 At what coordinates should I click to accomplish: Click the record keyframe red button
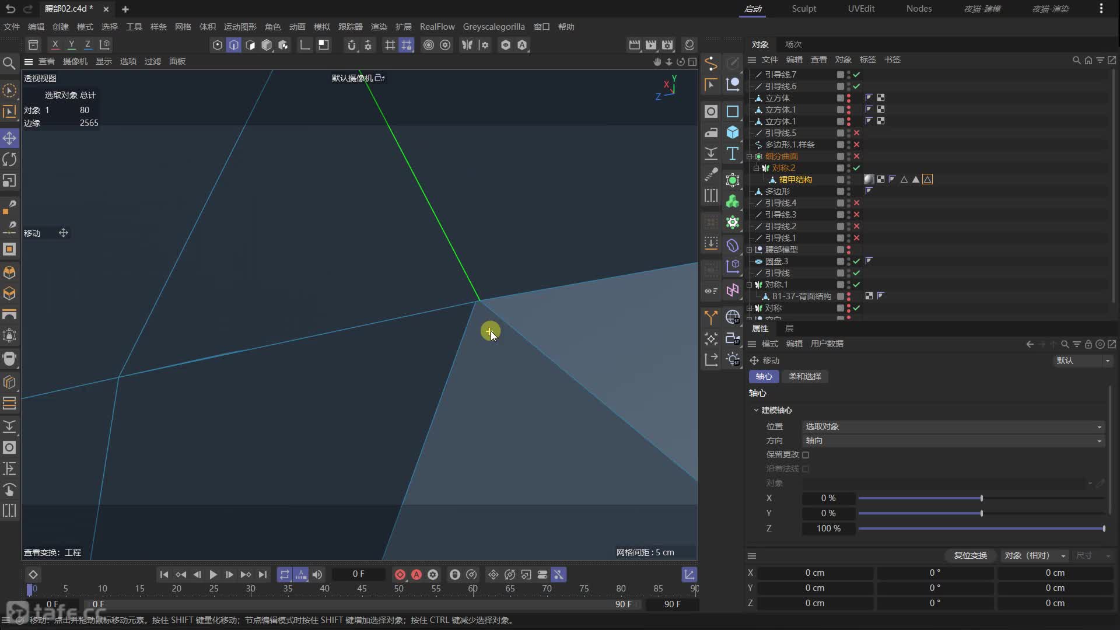coord(400,575)
